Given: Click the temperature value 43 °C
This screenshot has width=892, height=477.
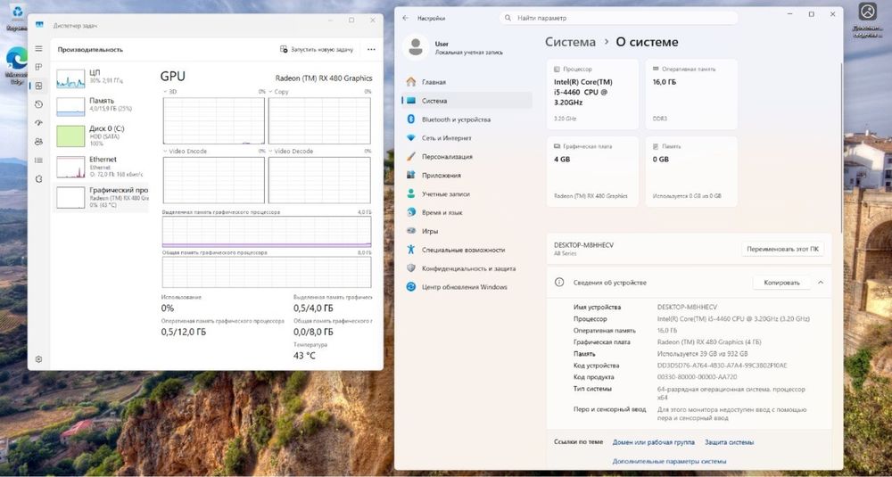Looking at the screenshot, I should (x=304, y=356).
